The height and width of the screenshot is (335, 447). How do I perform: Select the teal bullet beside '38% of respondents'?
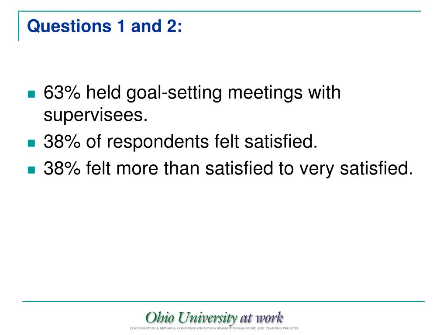tap(31, 143)
